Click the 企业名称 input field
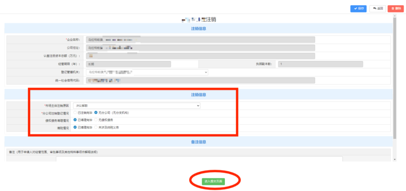Screen dimensions: 406x191 (x=200, y=40)
